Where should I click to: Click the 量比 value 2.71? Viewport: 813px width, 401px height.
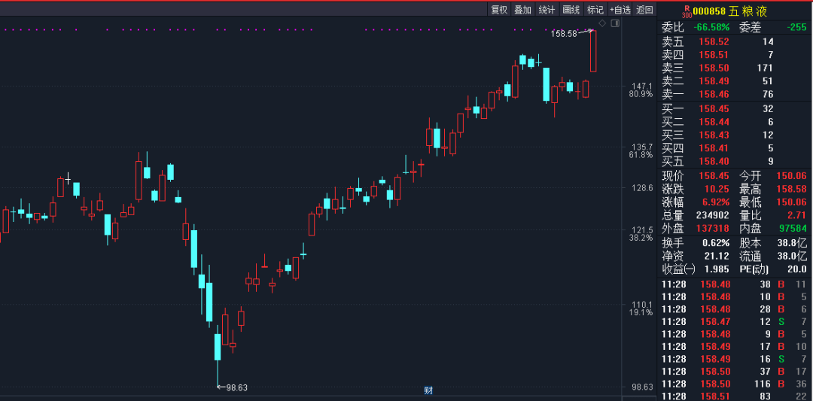click(x=797, y=215)
